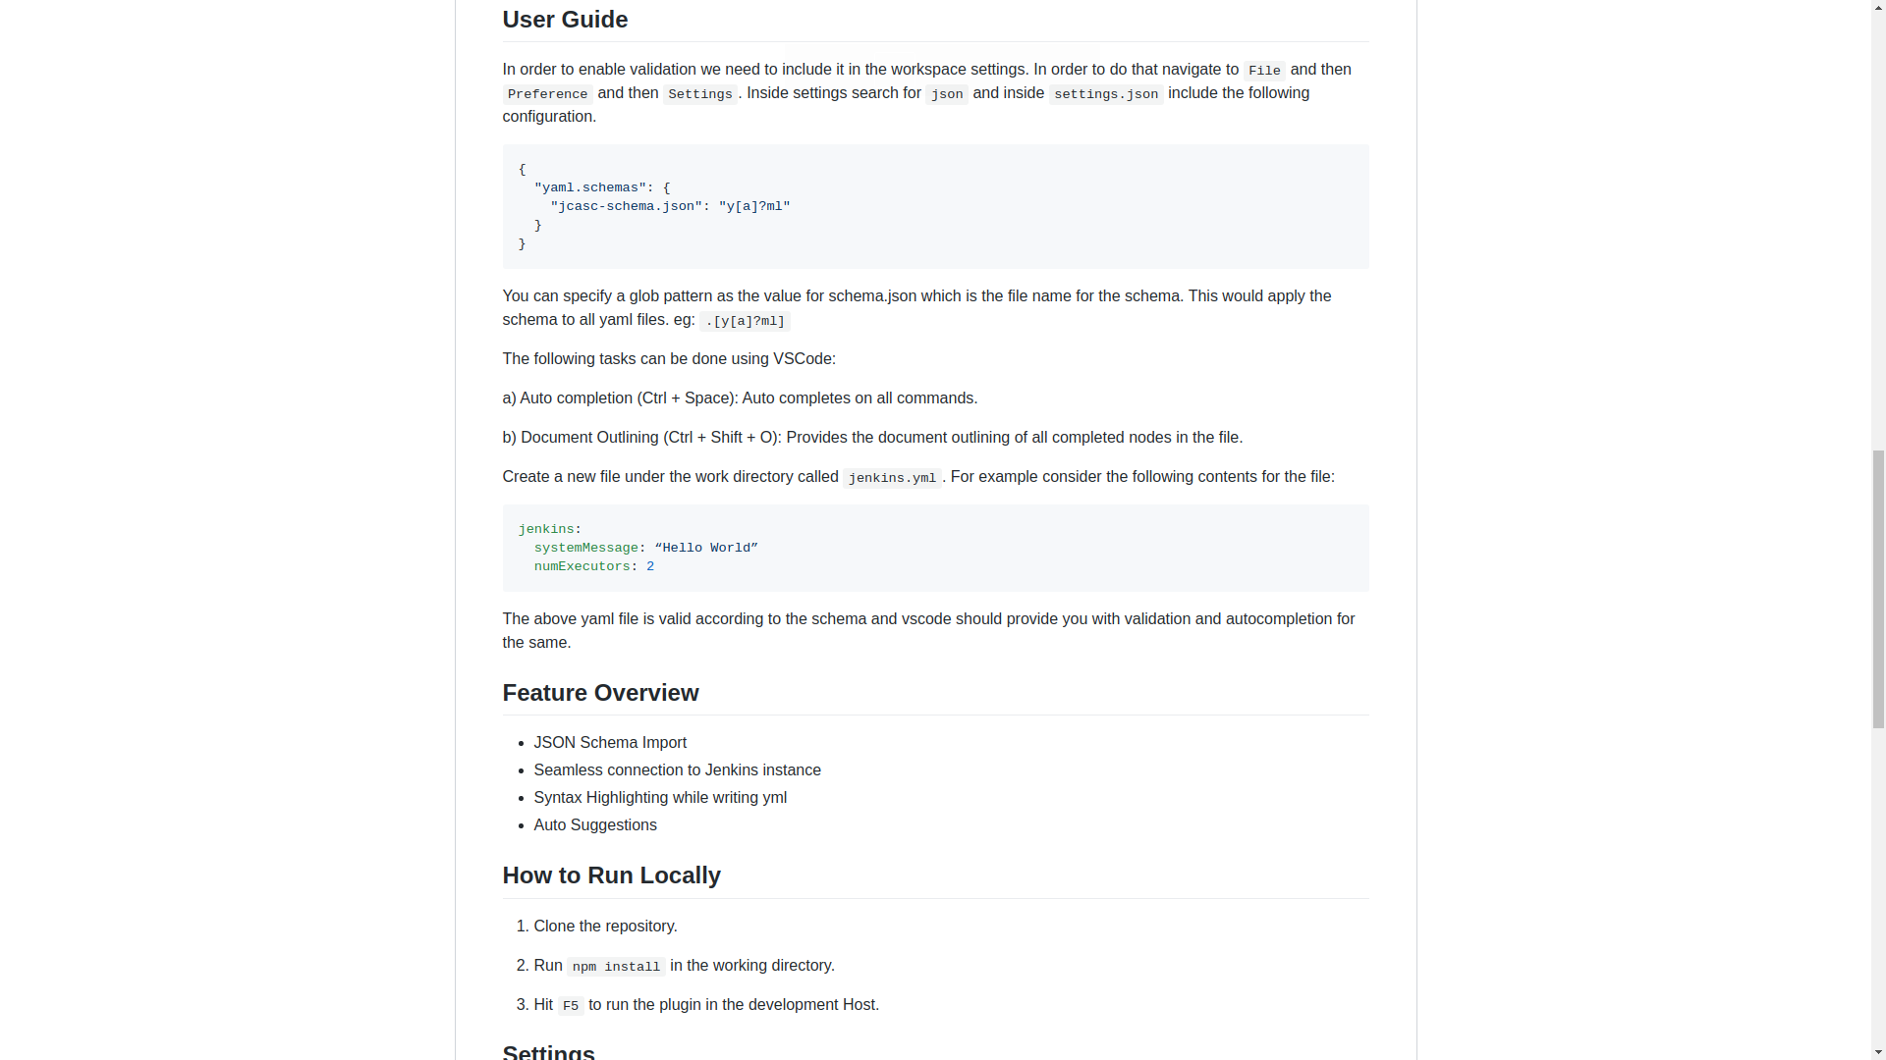The width and height of the screenshot is (1886, 1060).
Task: Click the "Seamless connection to Jenkins instance" bullet
Action: [x=677, y=770]
